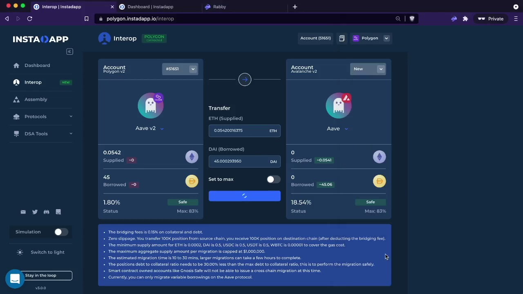Click the browser address bar URL
The height and width of the screenshot is (294, 523).
[x=140, y=19]
